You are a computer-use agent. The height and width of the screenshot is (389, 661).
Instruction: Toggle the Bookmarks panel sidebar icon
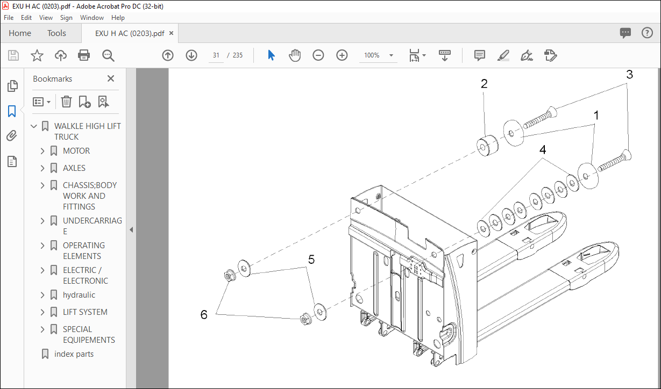click(12, 111)
